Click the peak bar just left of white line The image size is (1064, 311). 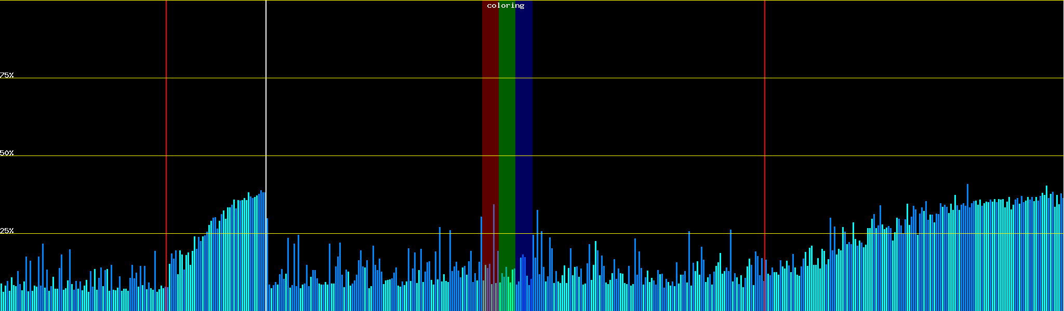click(261, 249)
